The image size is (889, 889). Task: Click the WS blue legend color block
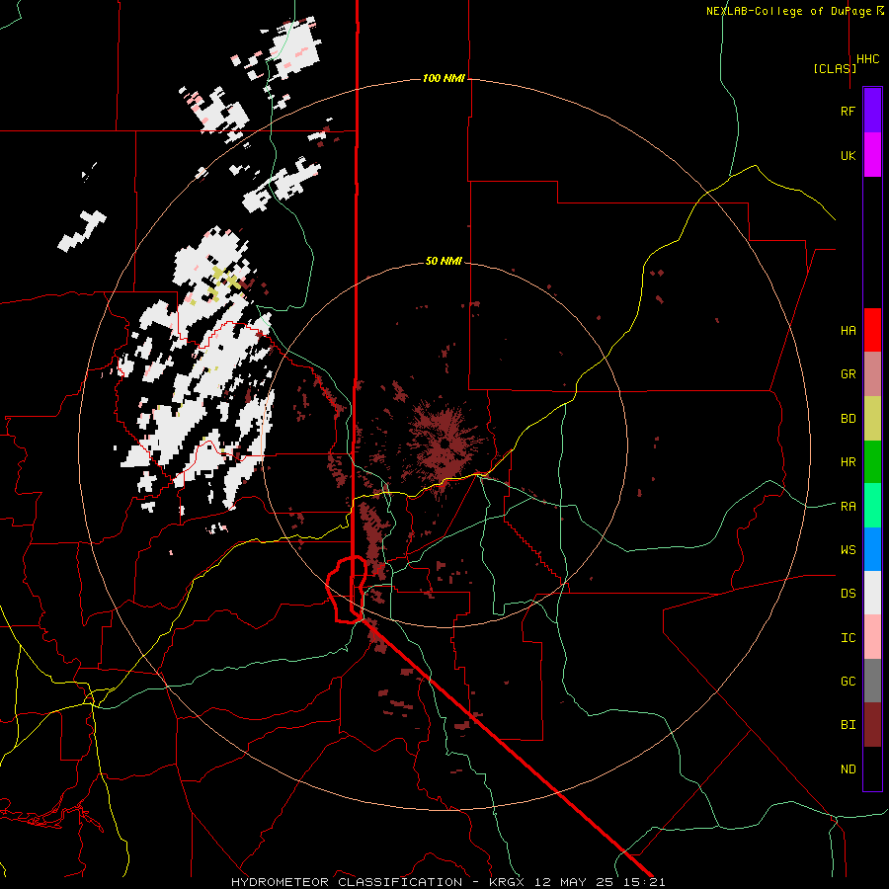(872, 549)
